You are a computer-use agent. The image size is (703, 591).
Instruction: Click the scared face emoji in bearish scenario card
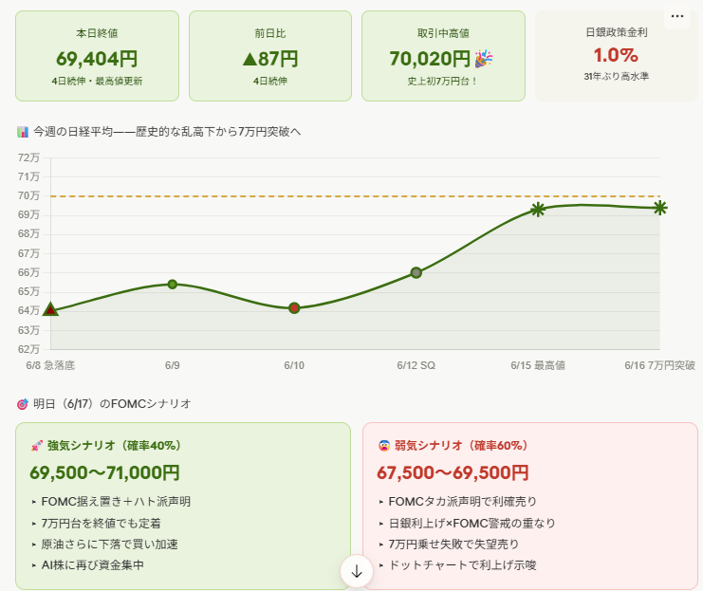[384, 446]
